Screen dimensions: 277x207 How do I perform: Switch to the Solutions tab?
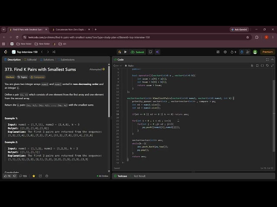(47, 60)
